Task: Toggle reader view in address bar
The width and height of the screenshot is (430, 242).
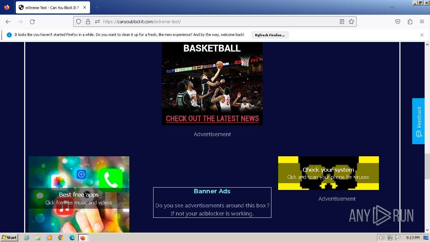Action: tap(342, 22)
